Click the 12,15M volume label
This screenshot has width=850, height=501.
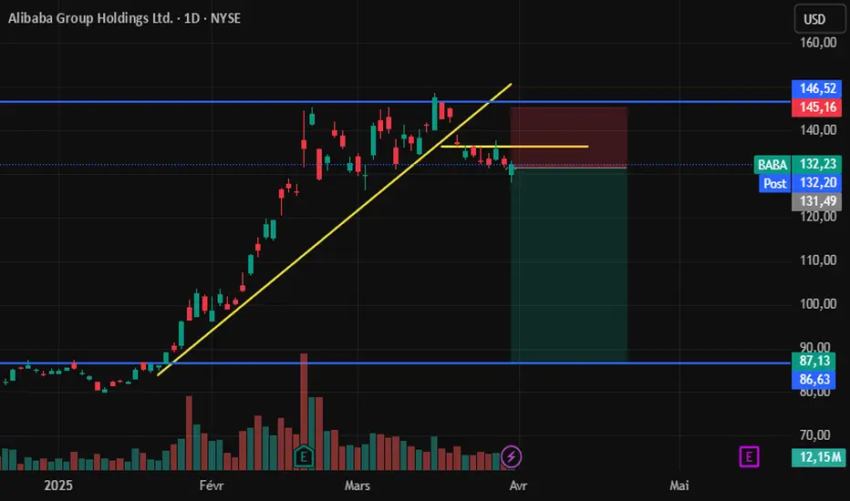[x=819, y=457]
